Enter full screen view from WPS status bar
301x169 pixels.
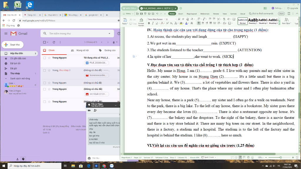(232, 157)
